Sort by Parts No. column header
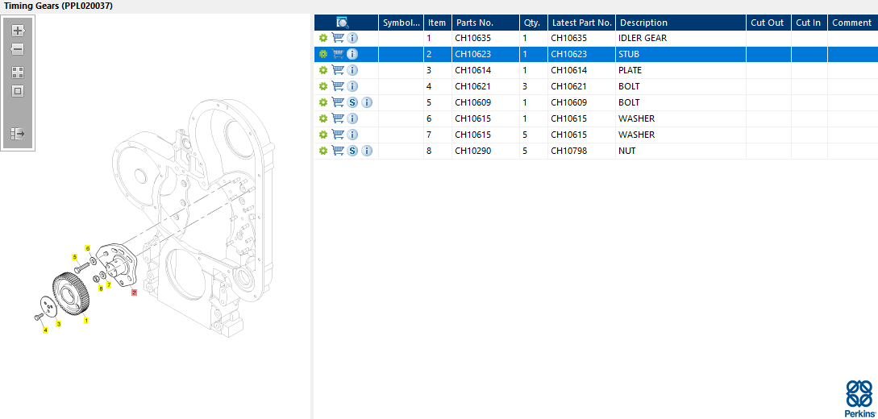Screen dimensions: 878x419 (484, 23)
